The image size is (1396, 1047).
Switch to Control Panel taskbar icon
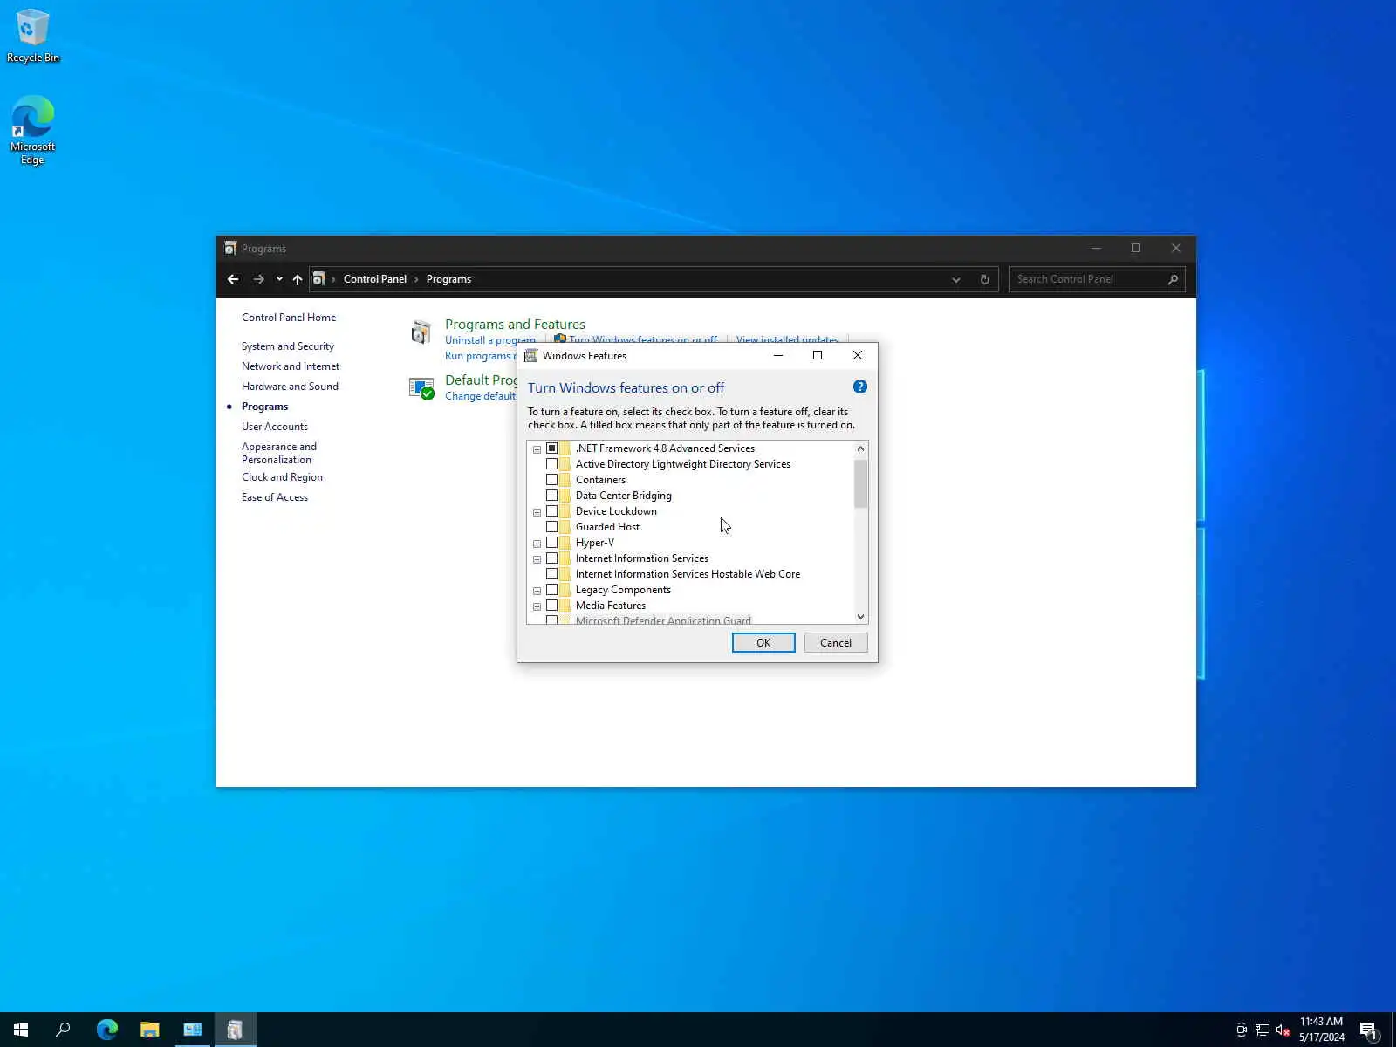(x=193, y=1030)
